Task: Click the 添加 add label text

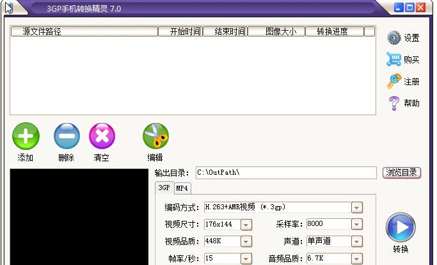Action: pyautogui.click(x=26, y=157)
